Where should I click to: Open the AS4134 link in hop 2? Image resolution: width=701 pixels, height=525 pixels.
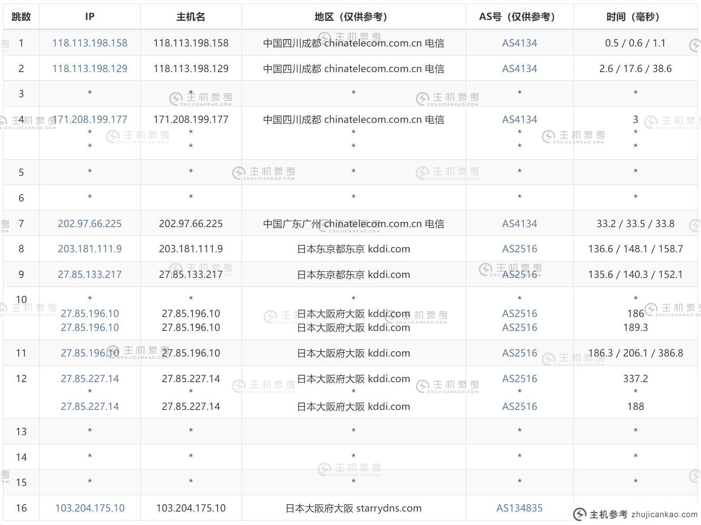pyautogui.click(x=519, y=69)
